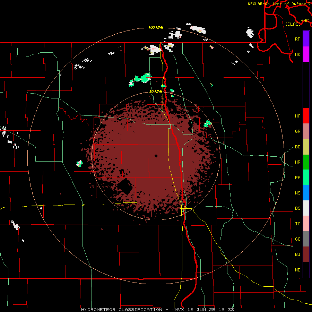Click the IC legend label
Screen dimensions: 312x312
click(297, 224)
